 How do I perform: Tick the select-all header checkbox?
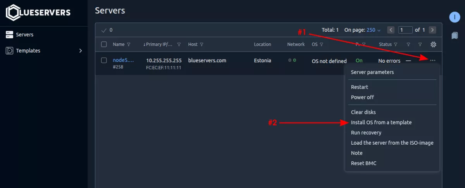[104, 44]
